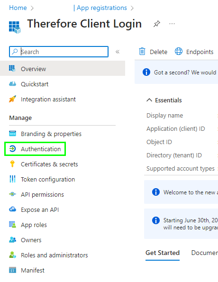
Task: Switch to the Get Started tab
Action: pyautogui.click(x=163, y=253)
